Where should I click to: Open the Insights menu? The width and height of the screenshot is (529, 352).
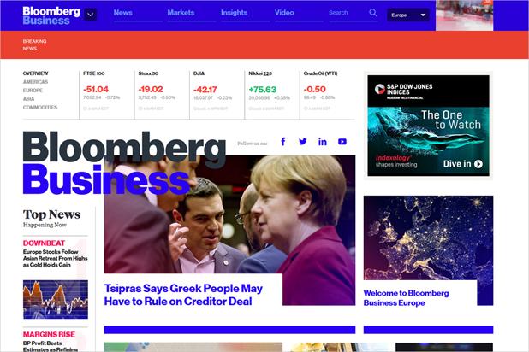[x=235, y=13]
